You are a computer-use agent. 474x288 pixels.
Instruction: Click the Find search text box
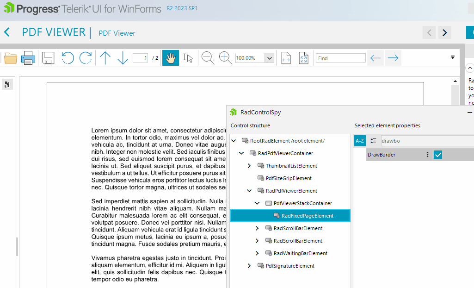(x=341, y=58)
